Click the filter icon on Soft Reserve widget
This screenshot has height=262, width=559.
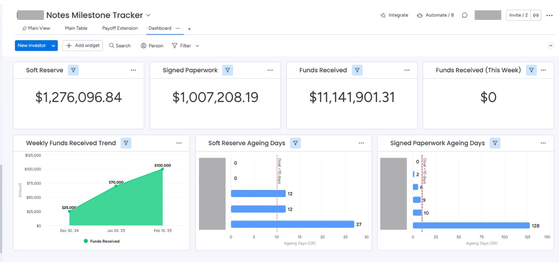(73, 70)
